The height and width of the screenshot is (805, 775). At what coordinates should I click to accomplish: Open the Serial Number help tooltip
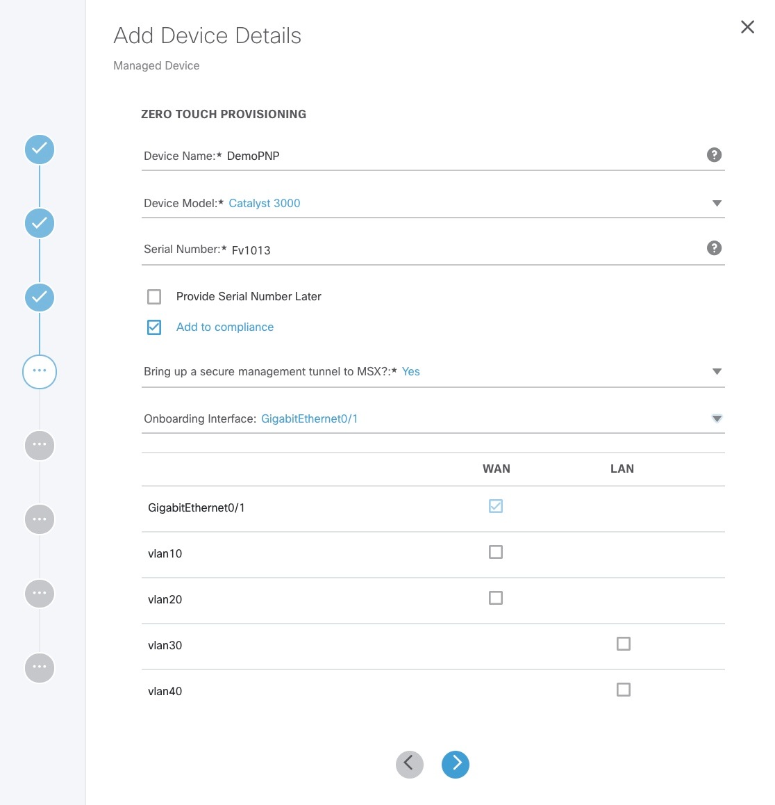click(x=714, y=247)
